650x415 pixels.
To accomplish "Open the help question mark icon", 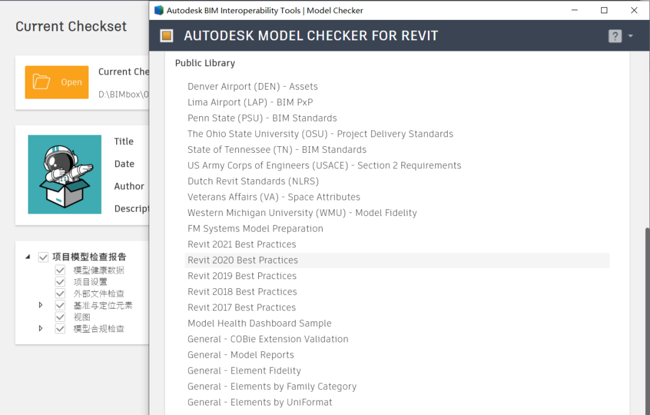I will 614,36.
